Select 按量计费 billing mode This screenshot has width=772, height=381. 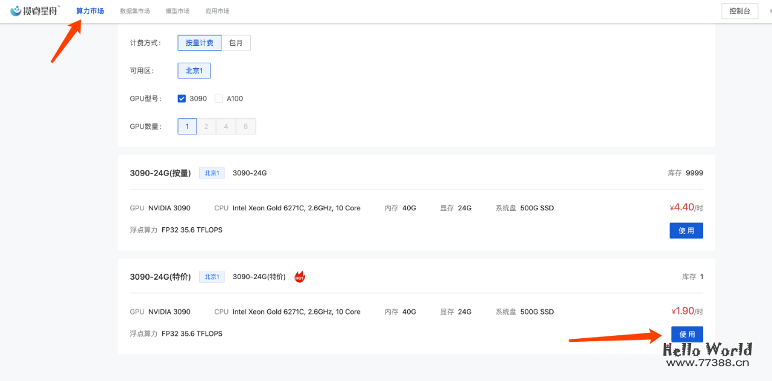[x=199, y=43]
